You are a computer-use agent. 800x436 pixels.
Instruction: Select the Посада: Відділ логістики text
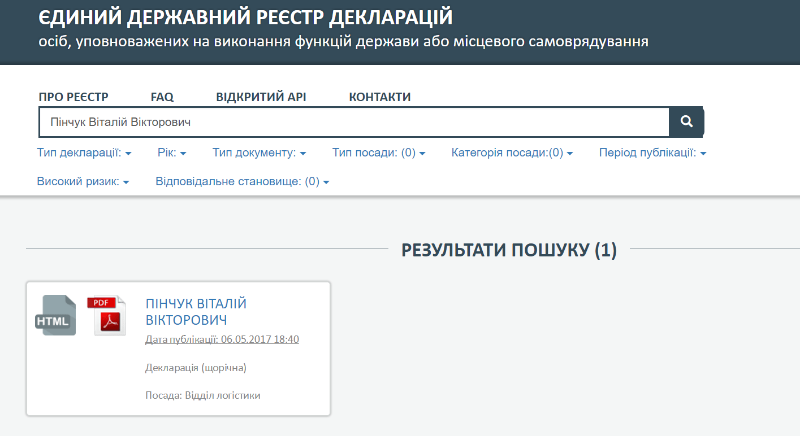pyautogui.click(x=203, y=395)
